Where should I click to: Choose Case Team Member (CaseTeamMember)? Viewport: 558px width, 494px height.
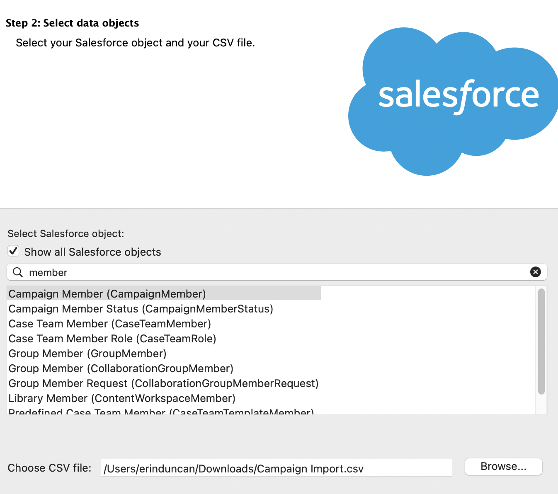pos(109,324)
